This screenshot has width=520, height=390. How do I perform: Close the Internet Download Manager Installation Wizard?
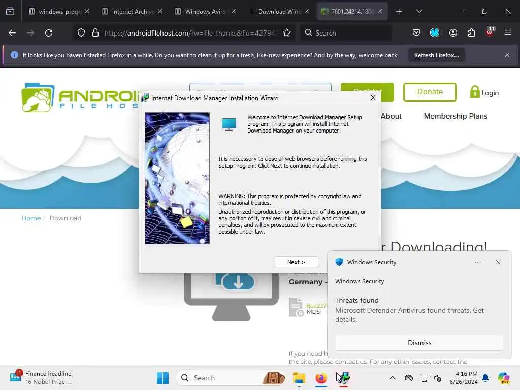point(373,97)
